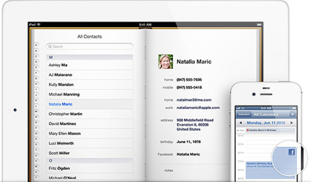Viewport: 311px width, 182px height.
Task: Select contact AJ Maiorano
Action: coord(89,75)
